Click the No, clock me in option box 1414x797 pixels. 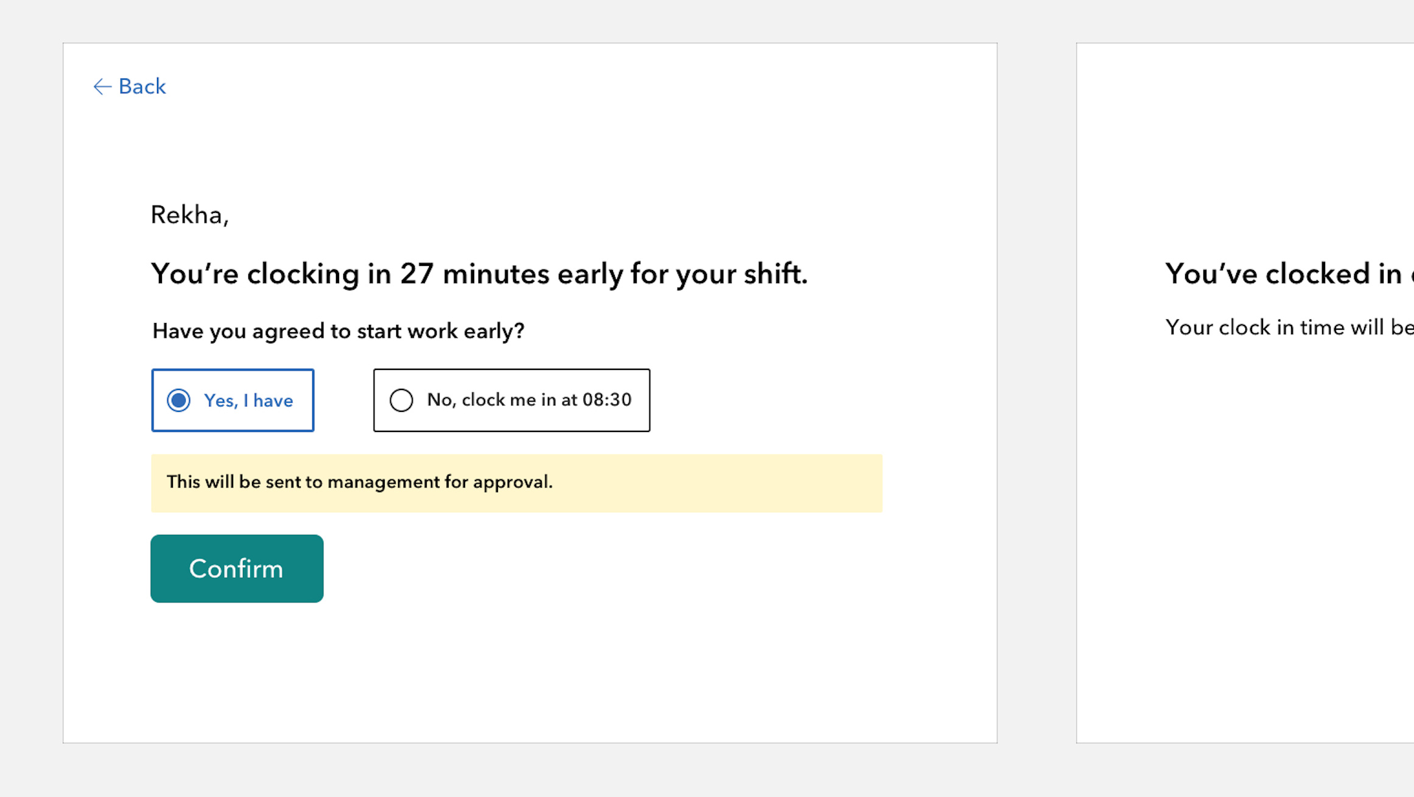click(x=511, y=400)
